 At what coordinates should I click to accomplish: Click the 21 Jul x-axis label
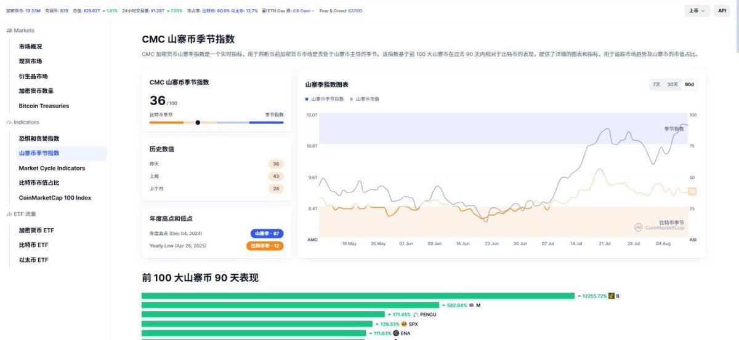point(606,243)
